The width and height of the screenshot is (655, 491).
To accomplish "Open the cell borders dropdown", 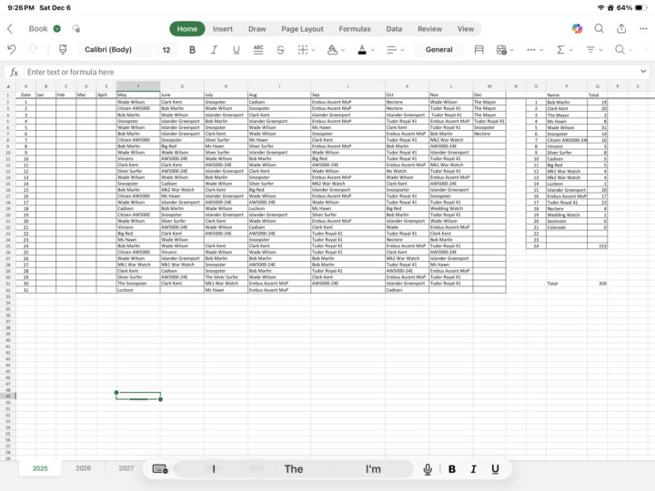I will (x=307, y=50).
